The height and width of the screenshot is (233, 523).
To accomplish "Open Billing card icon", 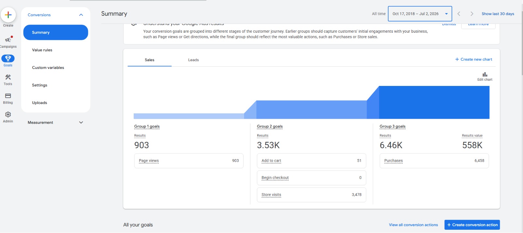I will (x=8, y=96).
